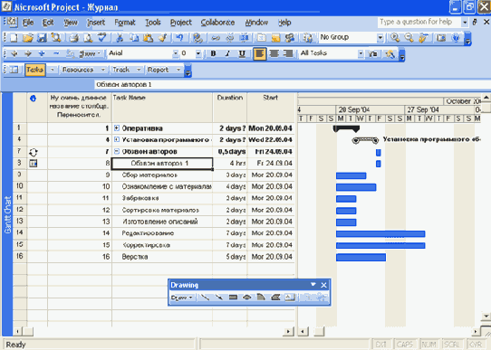Viewport: 491px width, 350px height.
Task: Open the Tools menu
Action: point(153,23)
